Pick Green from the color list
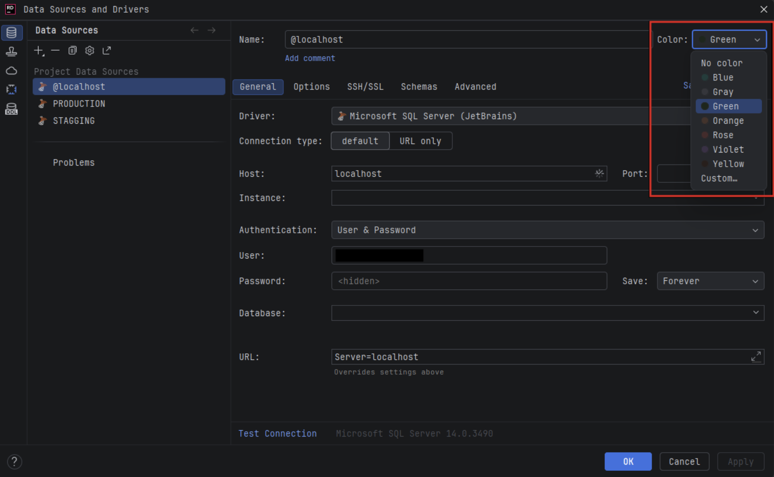The image size is (774, 477). (729, 106)
